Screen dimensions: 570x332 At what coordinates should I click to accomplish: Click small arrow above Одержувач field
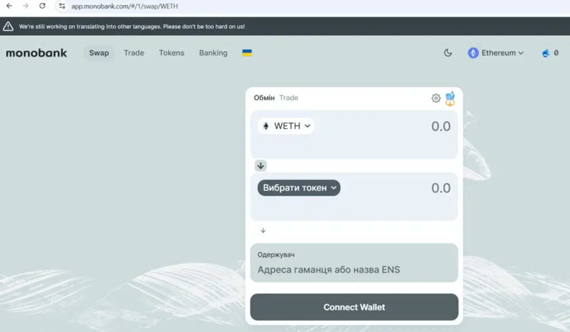pyautogui.click(x=263, y=230)
